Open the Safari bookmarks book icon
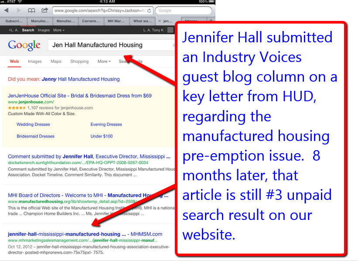The height and width of the screenshot is (261, 358). (x=31, y=10)
